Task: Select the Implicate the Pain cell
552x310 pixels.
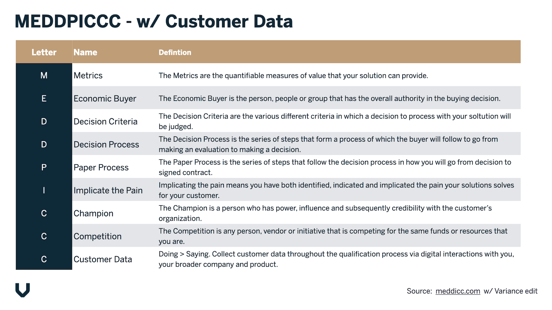Action: click(108, 190)
